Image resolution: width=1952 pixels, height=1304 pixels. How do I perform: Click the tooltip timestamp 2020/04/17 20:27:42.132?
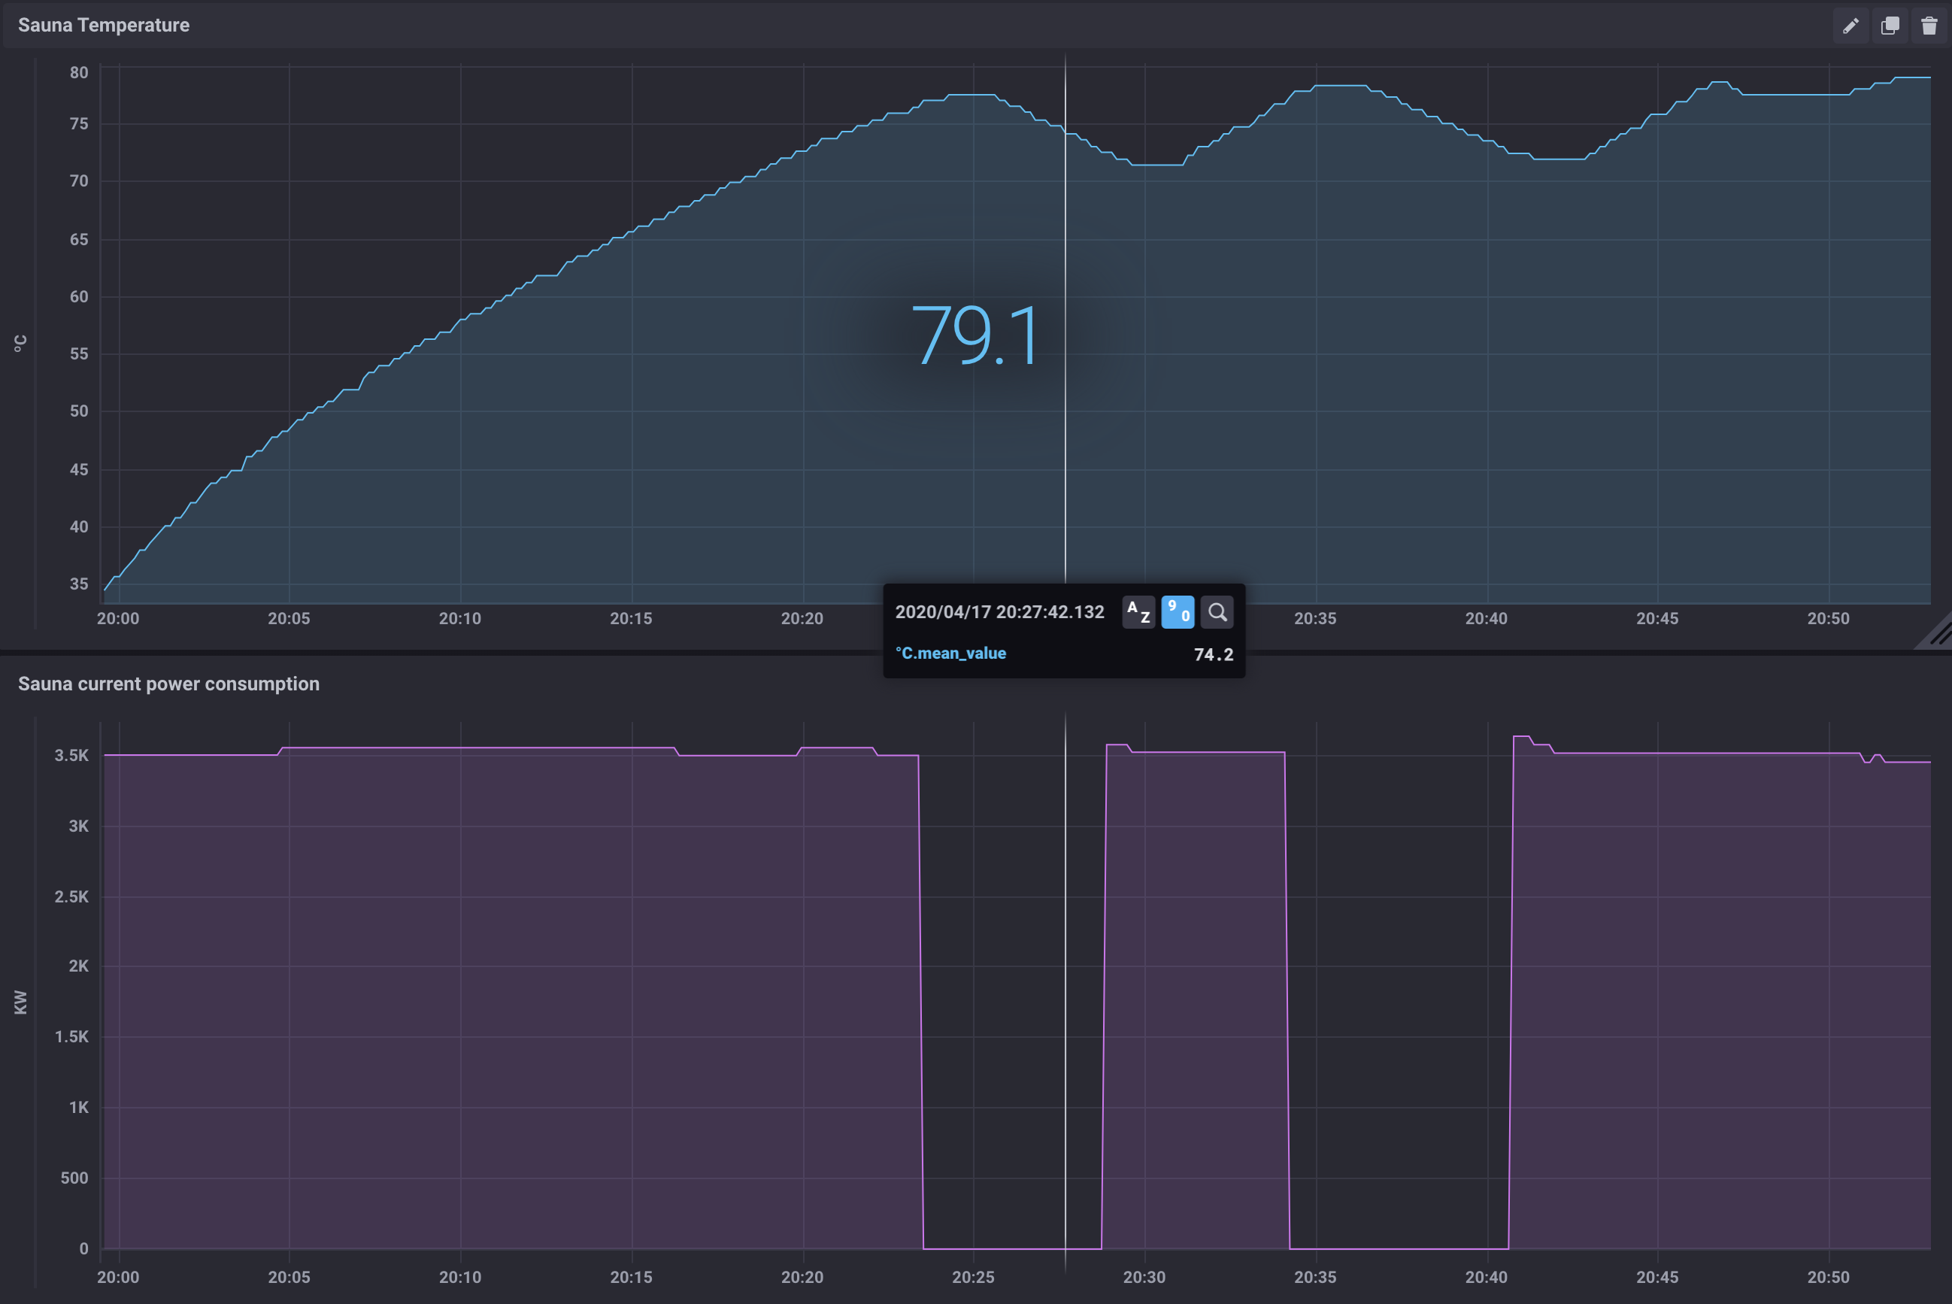tap(999, 613)
